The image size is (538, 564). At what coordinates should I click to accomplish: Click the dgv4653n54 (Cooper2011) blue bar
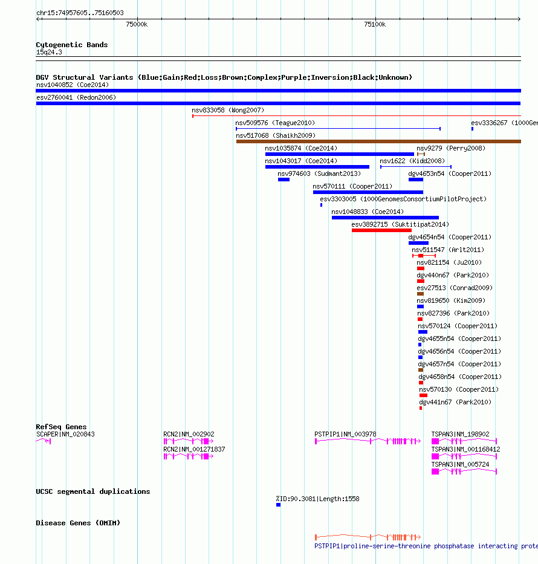416,180
